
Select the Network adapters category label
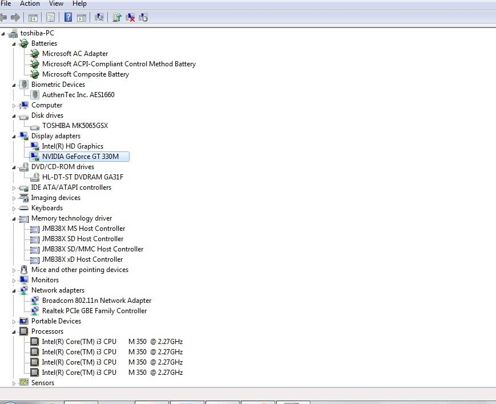(58, 290)
